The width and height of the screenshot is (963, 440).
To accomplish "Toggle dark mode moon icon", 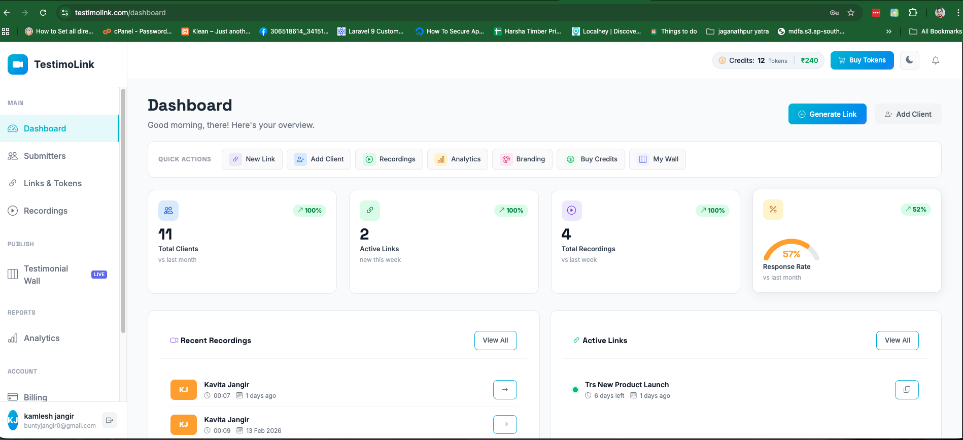I will point(909,60).
